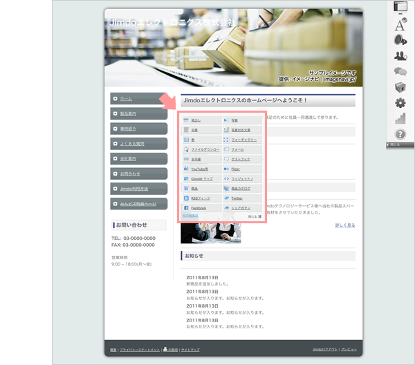Open the Layout monitor icon in the sidebar
415x365 pixels.
point(400,7)
